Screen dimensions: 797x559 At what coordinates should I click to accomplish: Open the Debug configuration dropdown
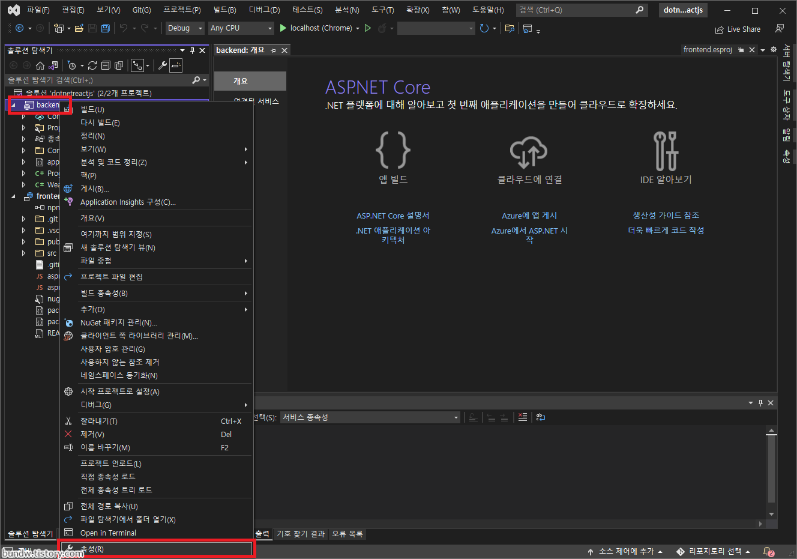click(x=185, y=28)
